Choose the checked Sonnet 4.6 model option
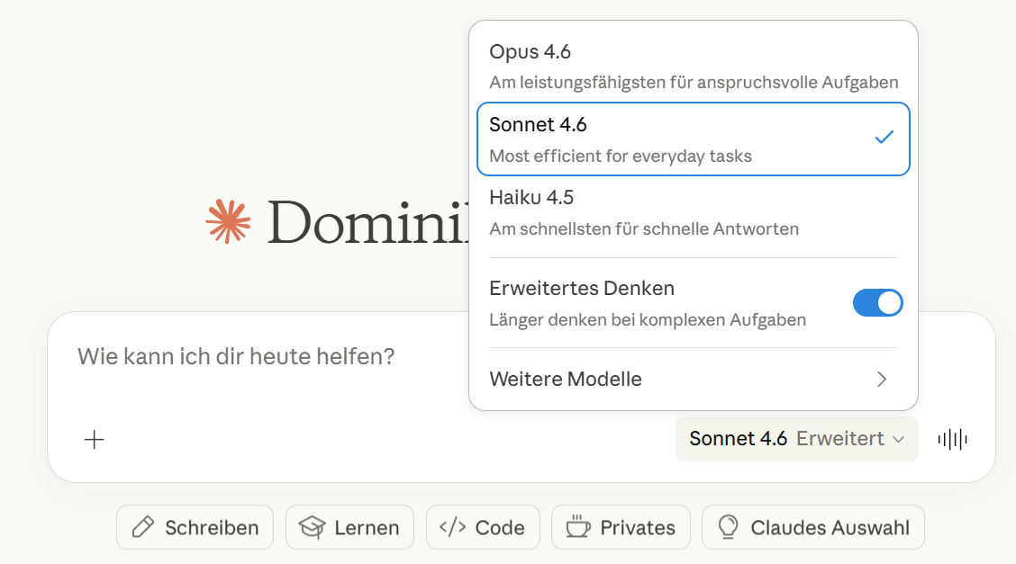Screen dimensions: 1016x564 pos(694,139)
